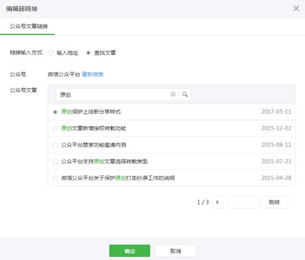Image resolution: width=305 pixels, height=260 pixels.
Task: Focus the page number input box
Action: tap(242, 202)
